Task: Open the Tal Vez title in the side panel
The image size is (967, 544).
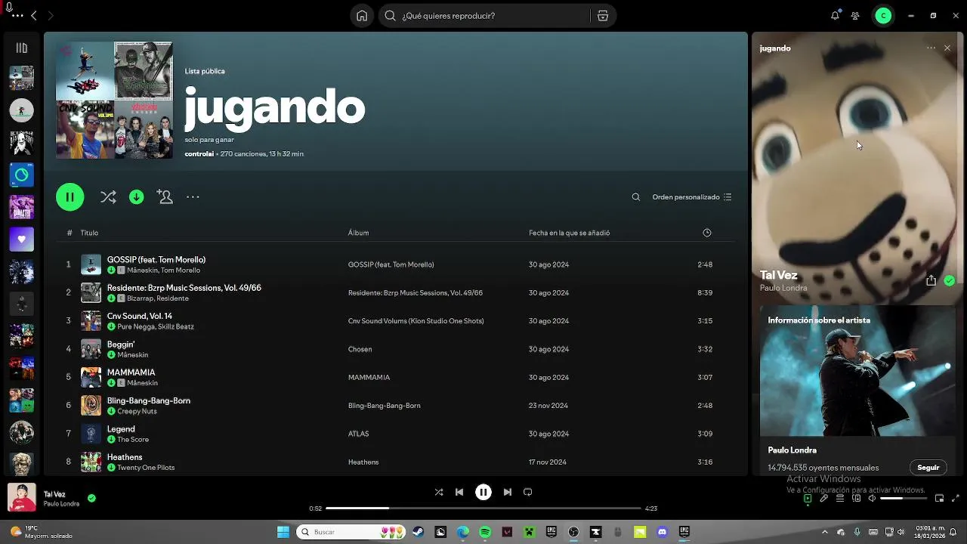Action: click(779, 275)
